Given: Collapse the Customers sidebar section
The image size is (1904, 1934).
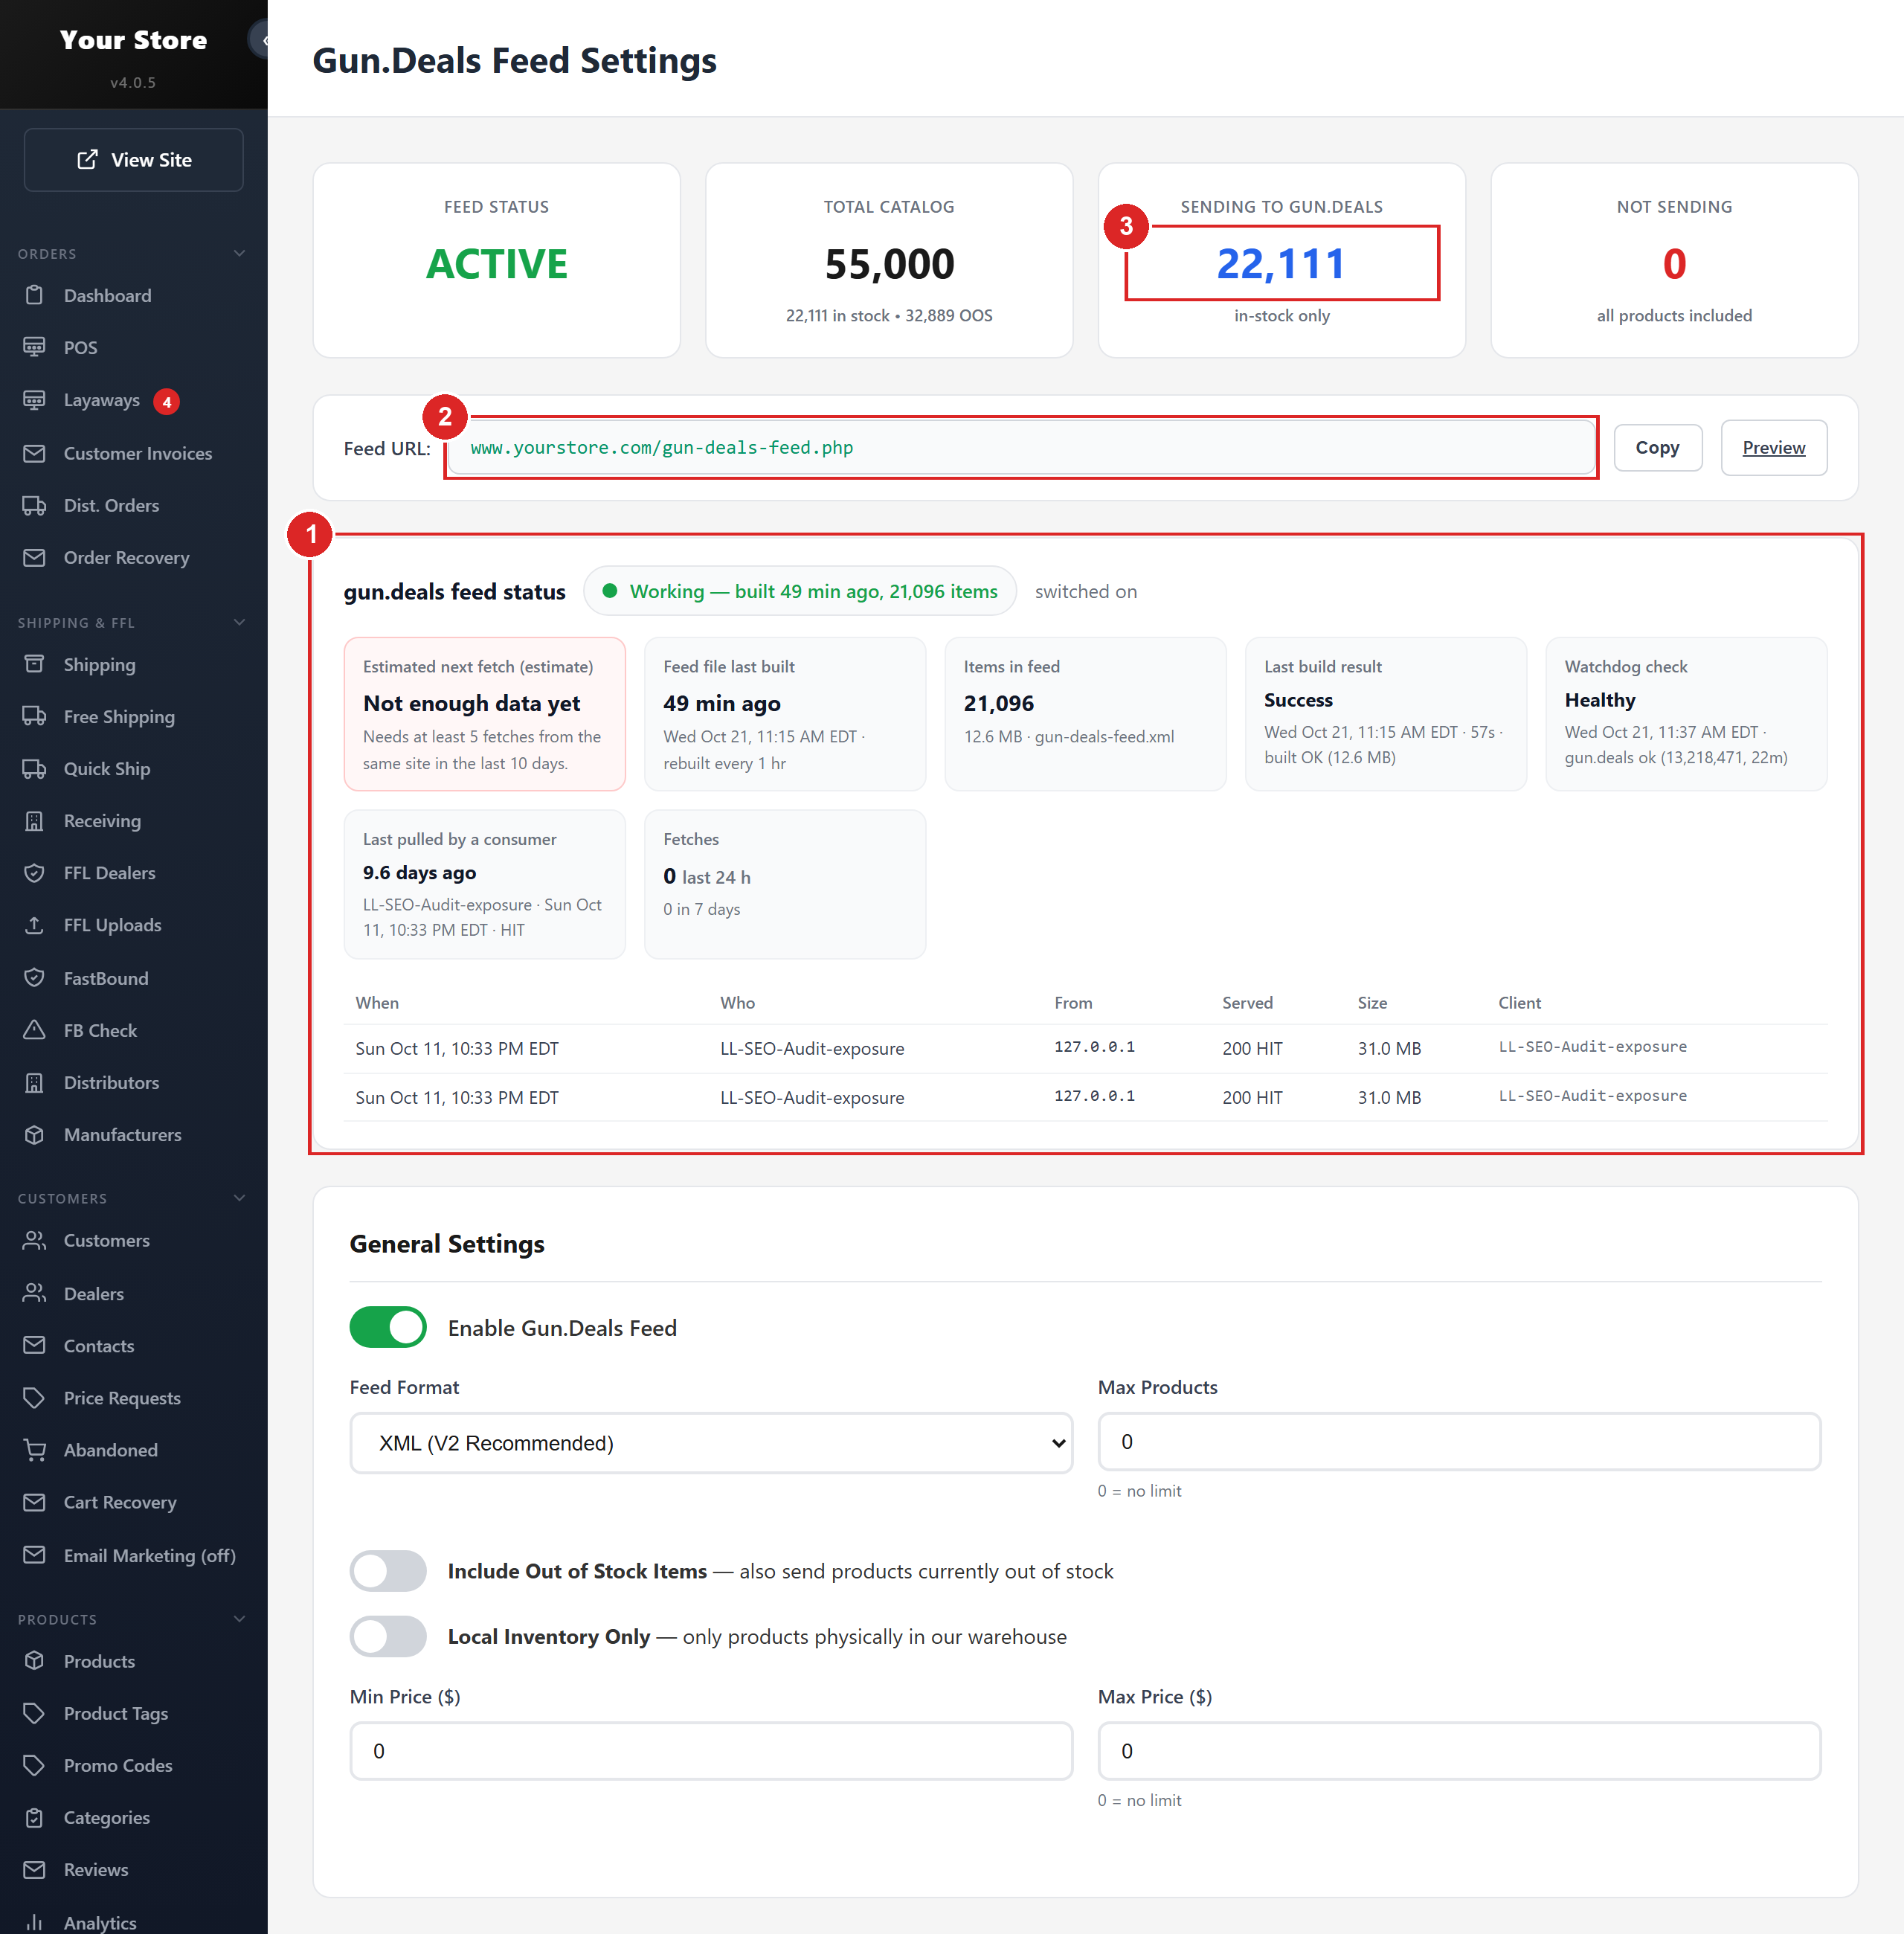Looking at the screenshot, I should [x=239, y=1198].
